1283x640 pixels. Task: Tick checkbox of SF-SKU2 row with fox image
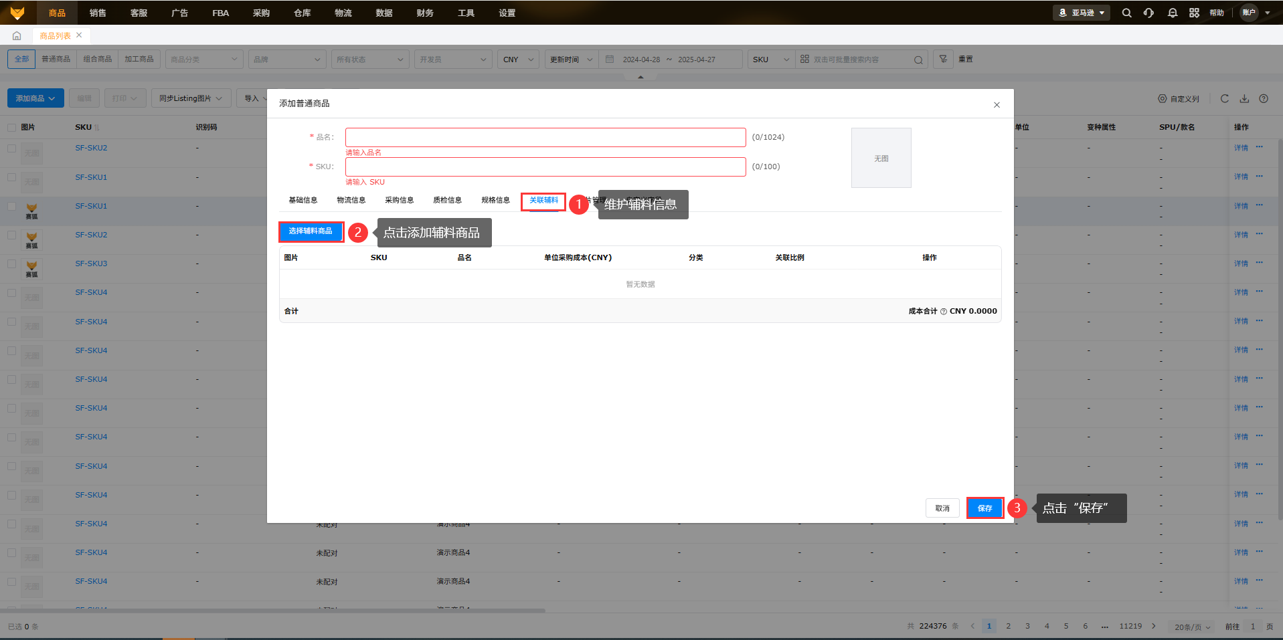[x=11, y=235]
